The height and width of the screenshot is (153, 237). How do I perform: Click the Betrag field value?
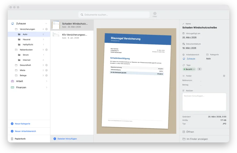tap(201, 85)
